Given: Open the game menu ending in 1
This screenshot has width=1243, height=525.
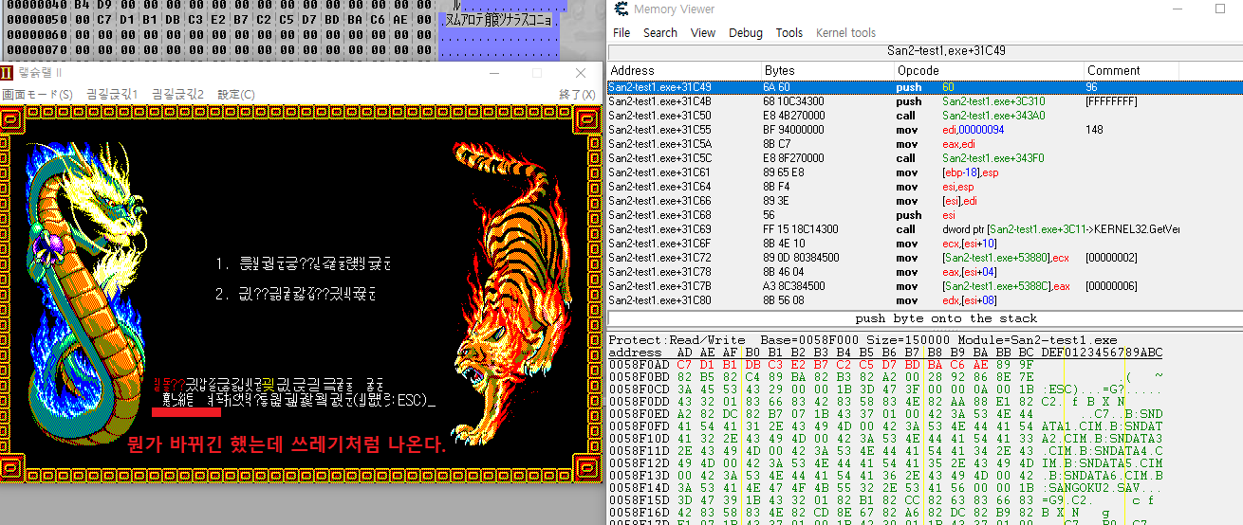Looking at the screenshot, I should 112,94.
